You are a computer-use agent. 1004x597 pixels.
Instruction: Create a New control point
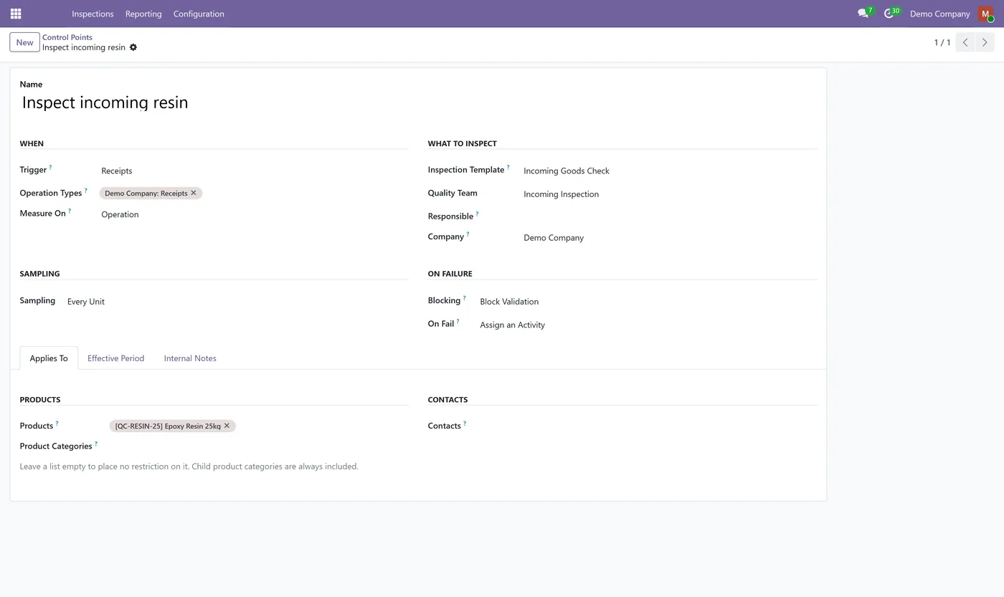(24, 42)
